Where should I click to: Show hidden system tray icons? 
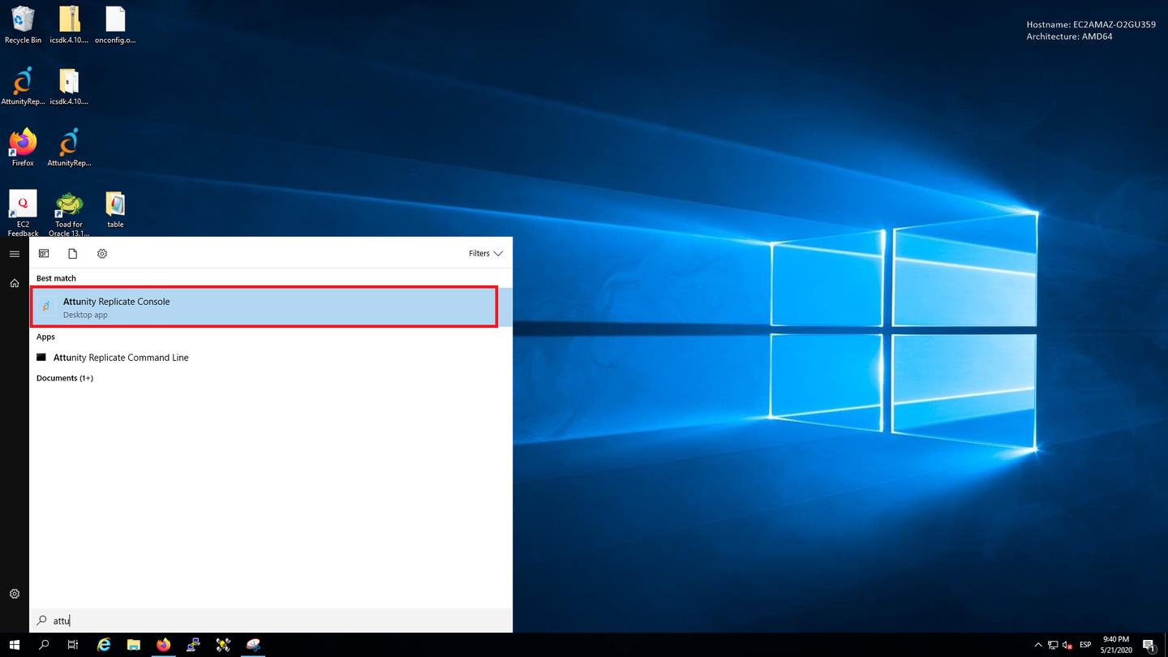click(x=1038, y=645)
